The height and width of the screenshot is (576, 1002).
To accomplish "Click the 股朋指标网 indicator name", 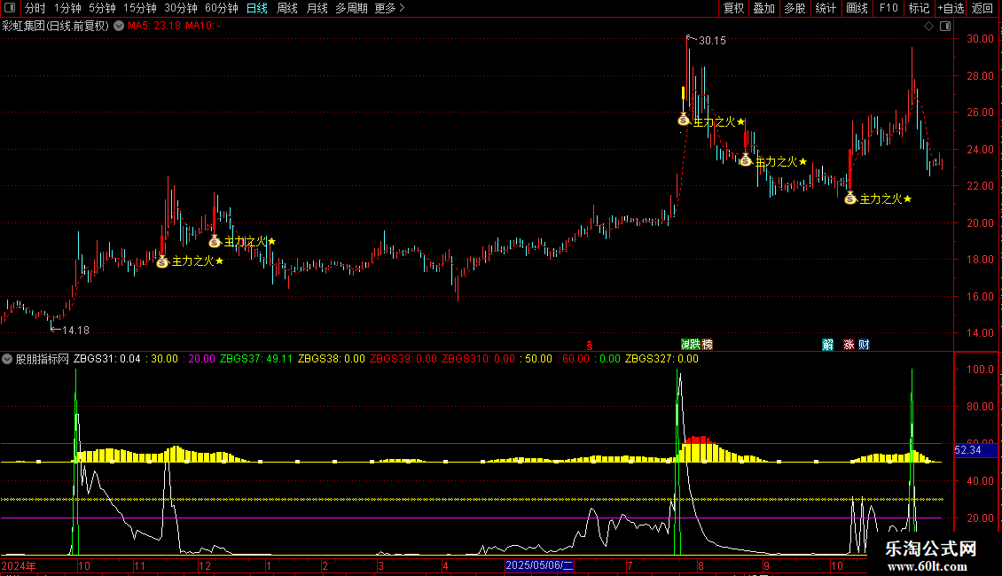I will click(43, 359).
